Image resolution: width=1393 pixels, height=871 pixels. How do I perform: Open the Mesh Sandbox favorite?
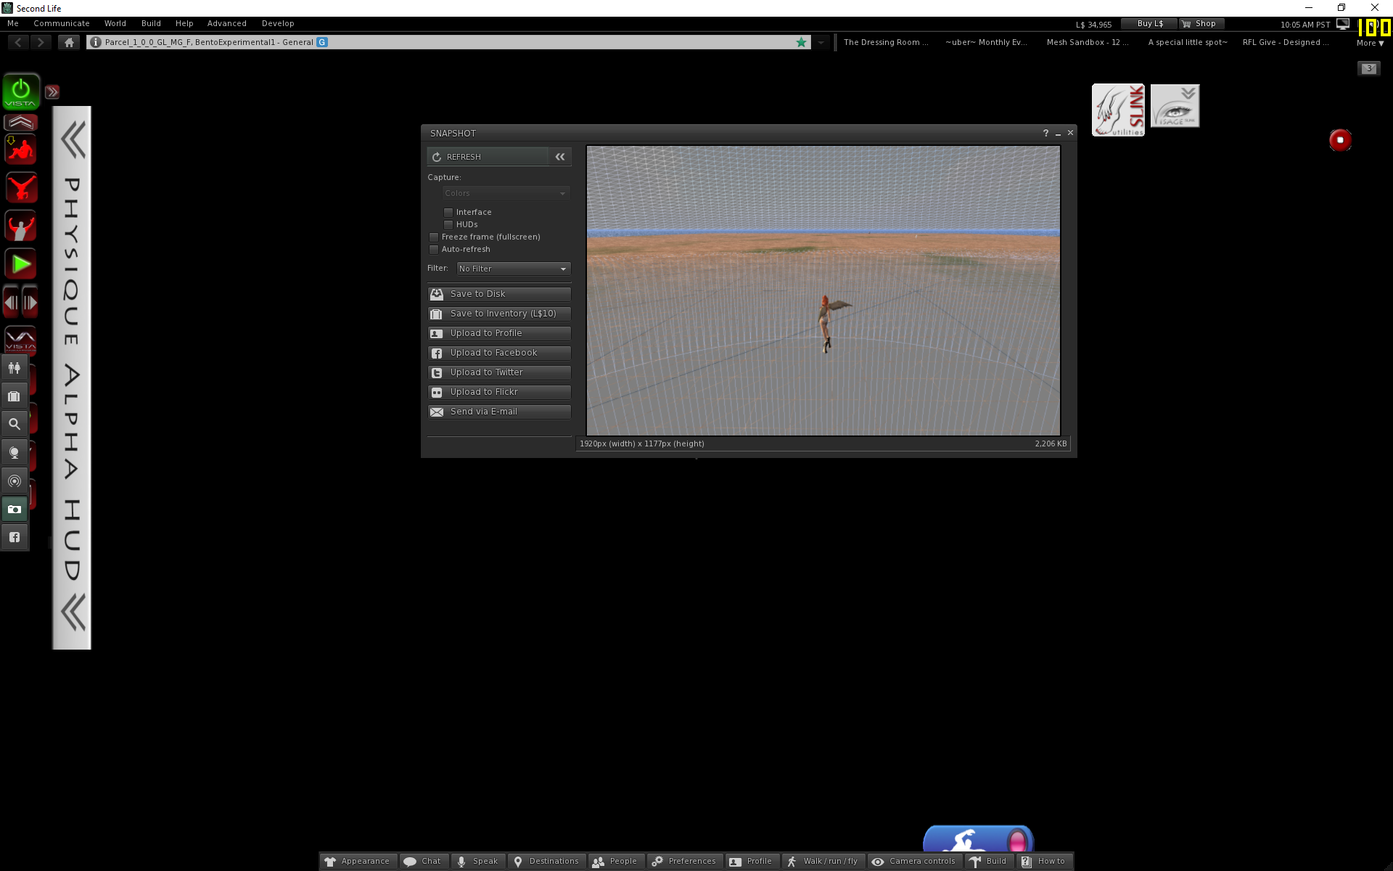click(1088, 42)
